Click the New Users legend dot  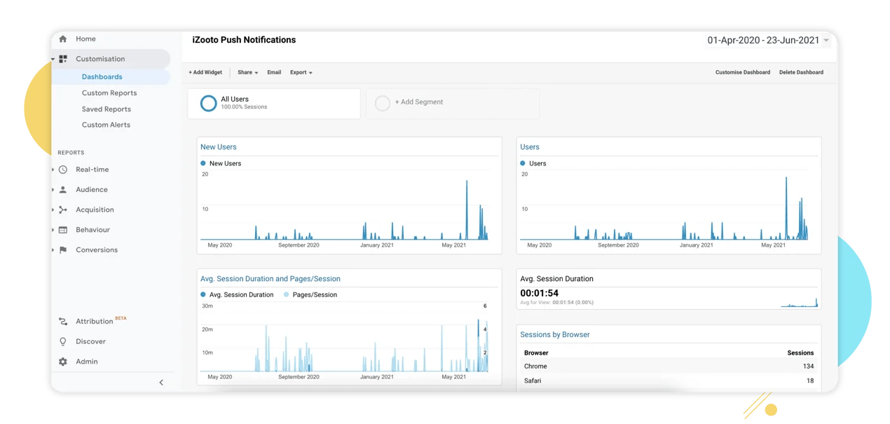coord(203,163)
